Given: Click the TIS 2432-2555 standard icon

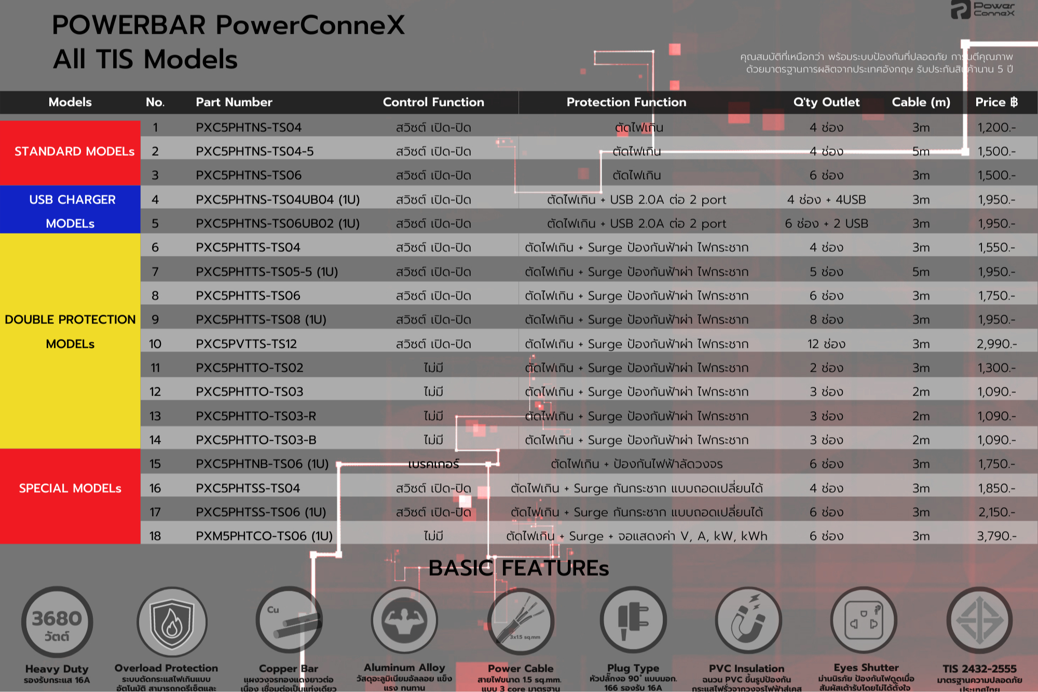Looking at the screenshot, I should (x=979, y=620).
